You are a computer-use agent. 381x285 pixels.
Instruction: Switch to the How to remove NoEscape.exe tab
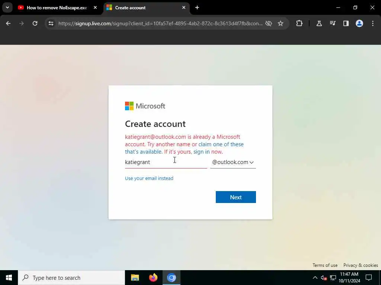57,8
